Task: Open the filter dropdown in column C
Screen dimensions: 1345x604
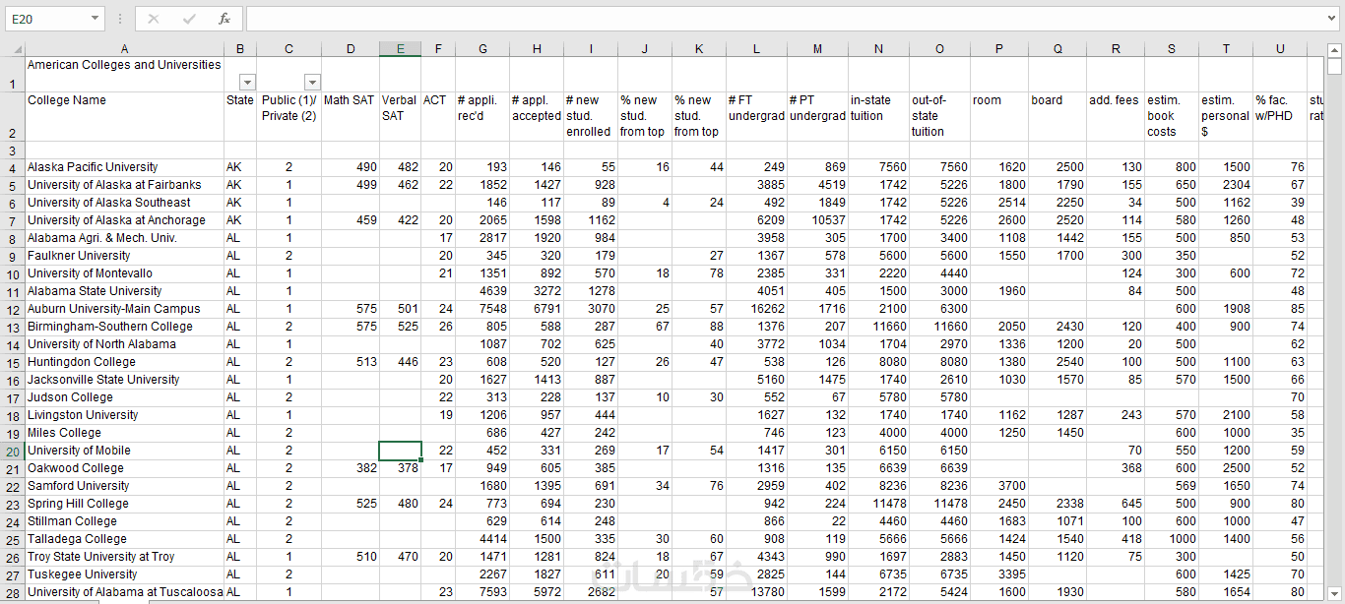Action: click(312, 83)
